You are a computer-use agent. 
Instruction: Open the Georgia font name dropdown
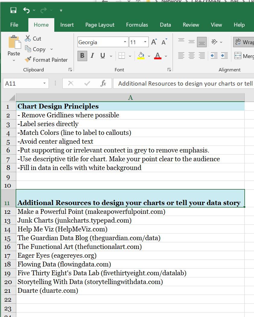[x=125, y=42]
